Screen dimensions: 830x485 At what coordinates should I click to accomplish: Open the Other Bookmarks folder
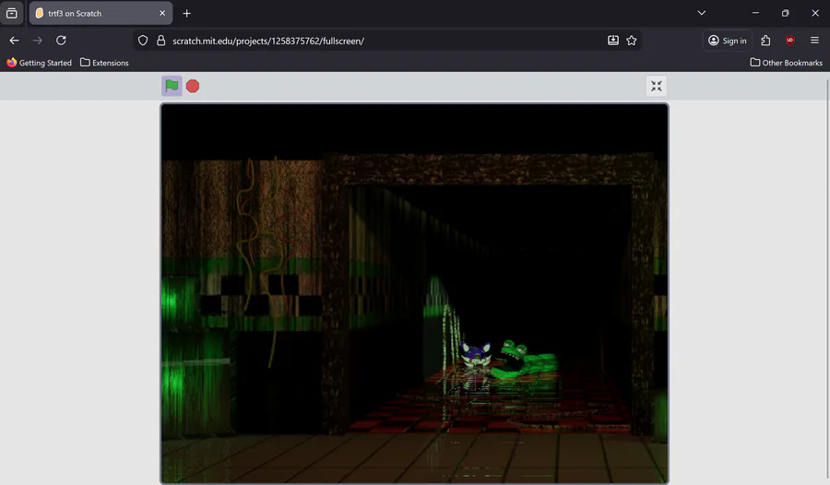tap(786, 63)
